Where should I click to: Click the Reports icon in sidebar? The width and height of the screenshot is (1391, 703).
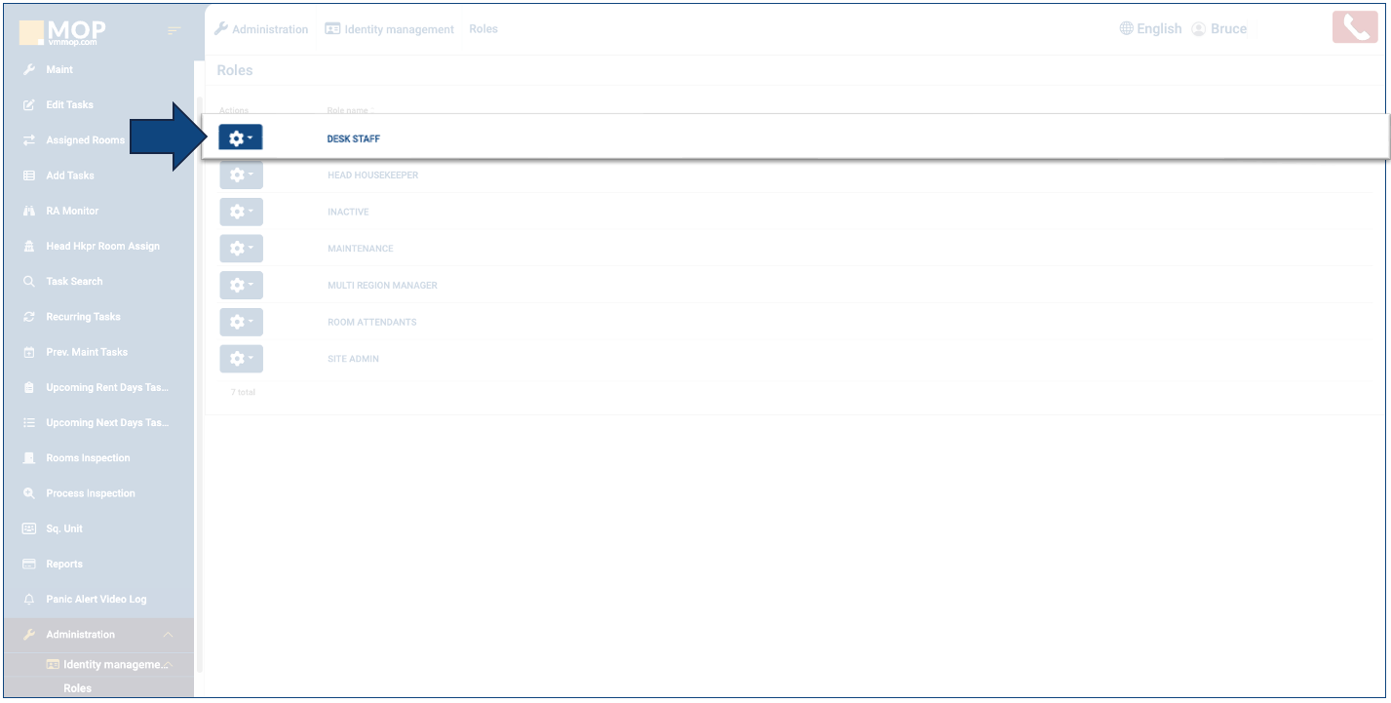[29, 565]
